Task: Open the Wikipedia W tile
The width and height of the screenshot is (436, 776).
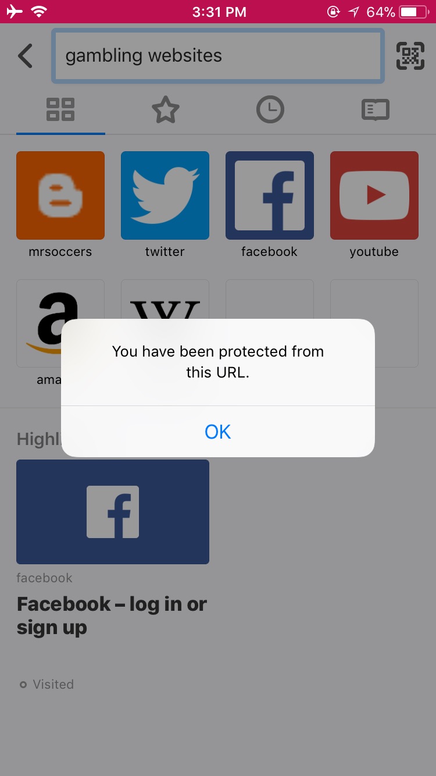Action: [x=165, y=300]
